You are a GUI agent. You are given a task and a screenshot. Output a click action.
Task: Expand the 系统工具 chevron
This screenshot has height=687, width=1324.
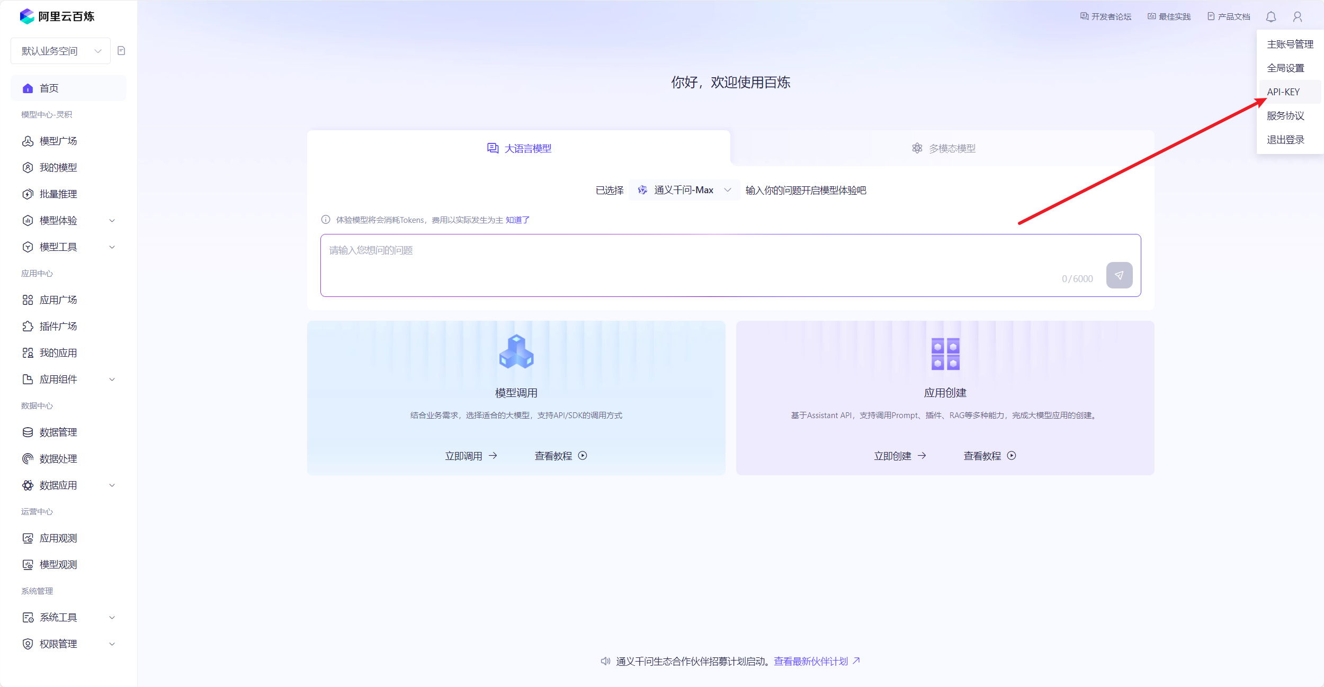pyautogui.click(x=112, y=617)
